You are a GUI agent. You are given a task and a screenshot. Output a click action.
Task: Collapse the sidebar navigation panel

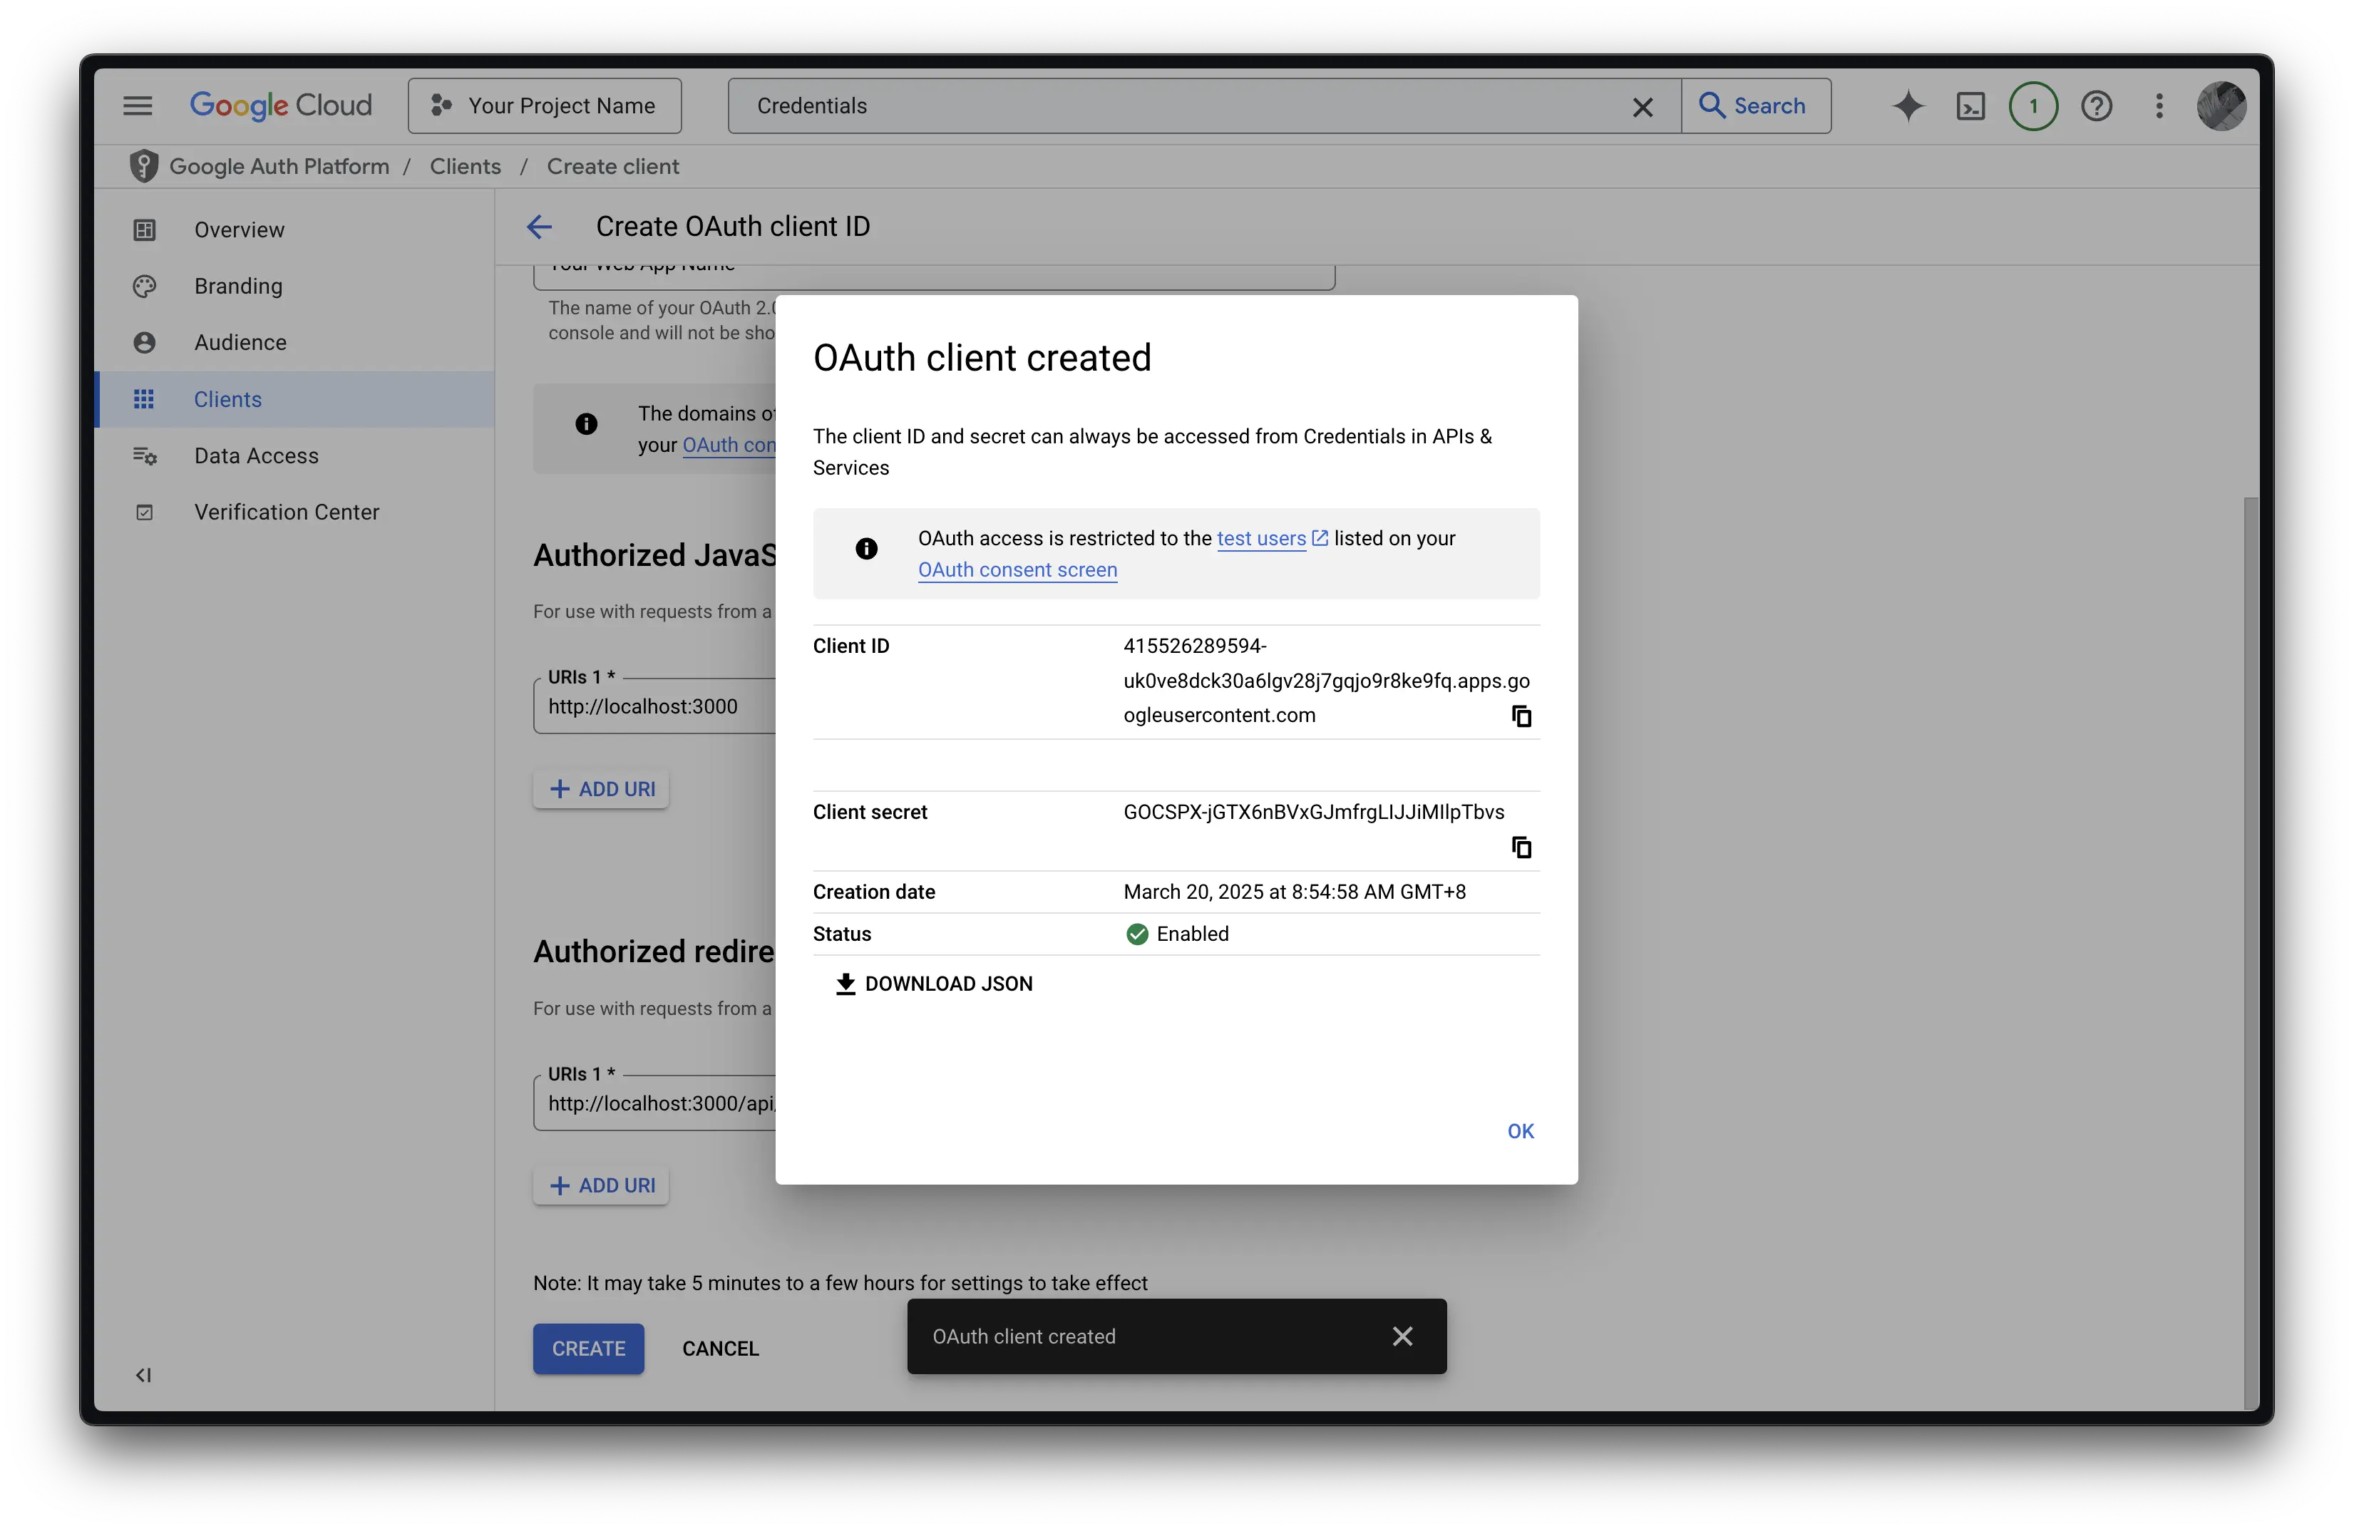pos(143,1375)
